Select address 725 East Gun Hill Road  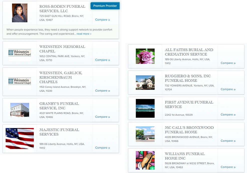coord(62,18)
